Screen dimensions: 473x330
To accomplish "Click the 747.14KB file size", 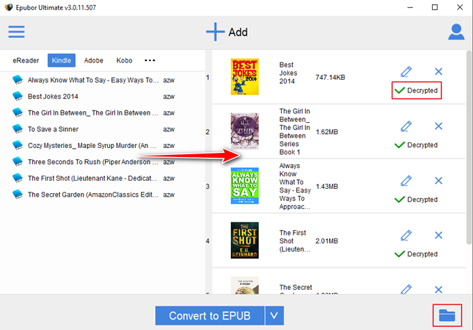I will 330,77.
